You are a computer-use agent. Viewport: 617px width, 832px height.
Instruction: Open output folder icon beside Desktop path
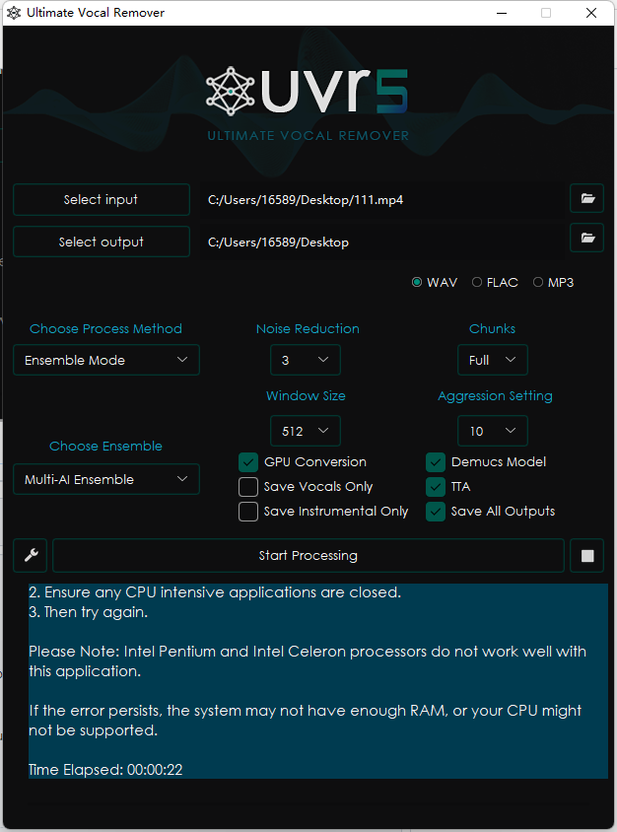coord(586,238)
